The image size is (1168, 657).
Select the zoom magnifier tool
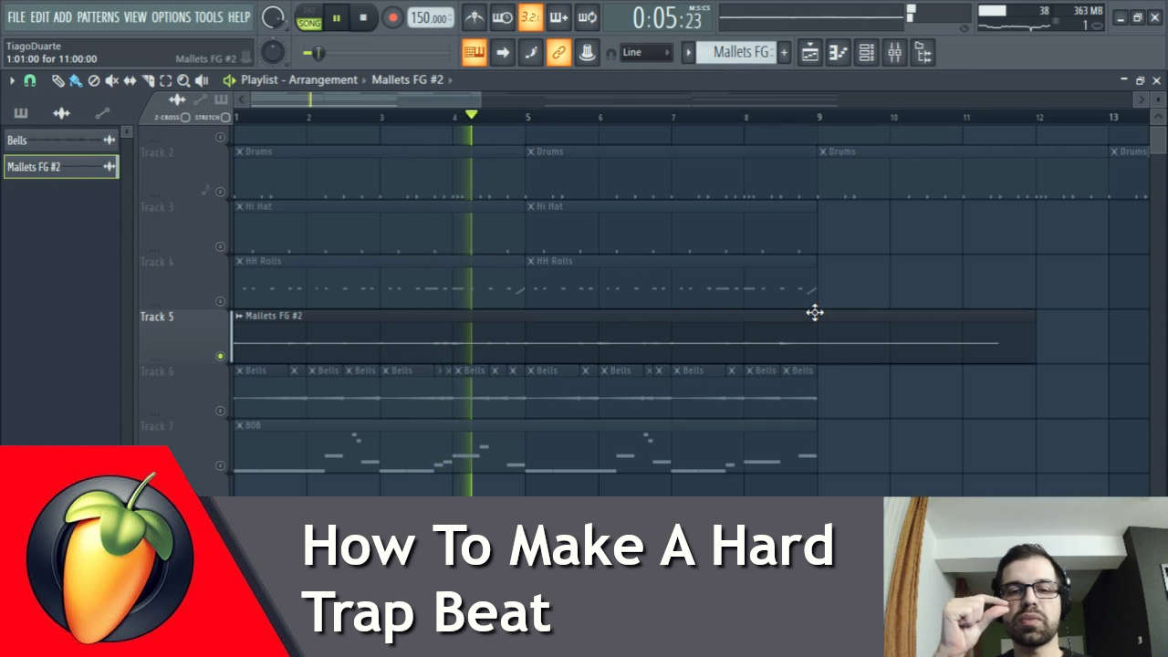tap(183, 80)
